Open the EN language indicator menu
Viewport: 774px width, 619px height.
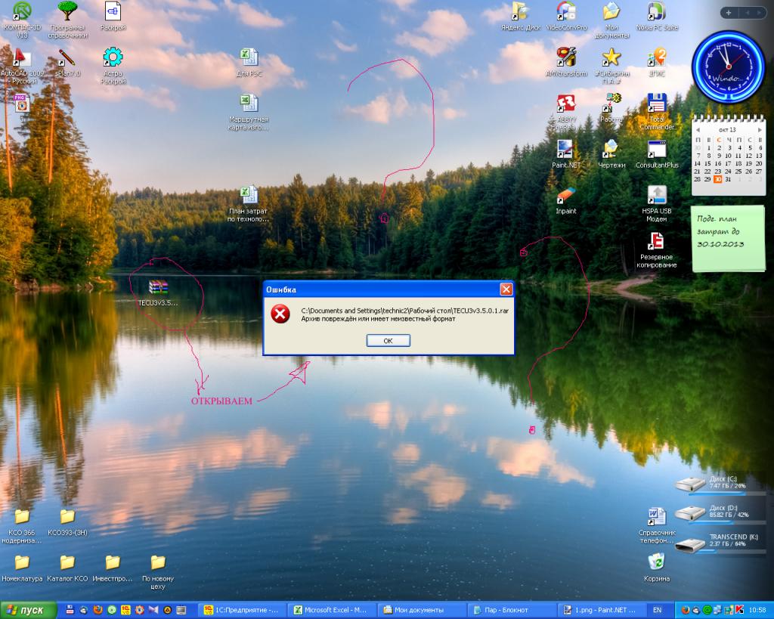(657, 610)
